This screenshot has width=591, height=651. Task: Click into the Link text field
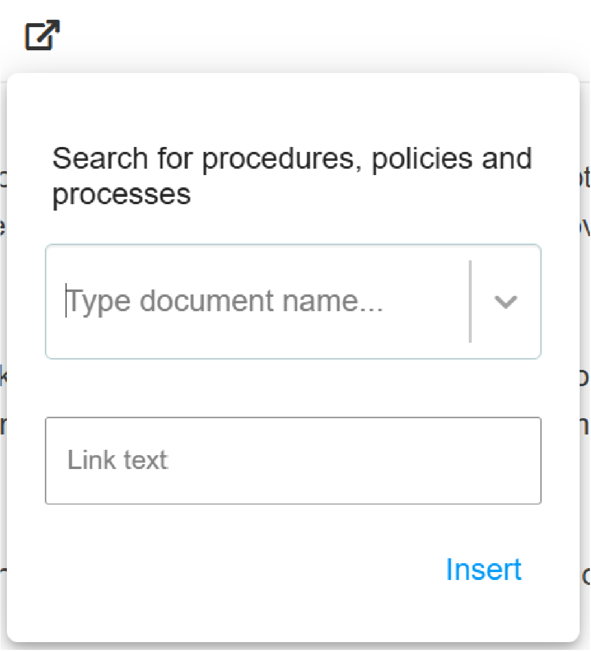click(293, 461)
